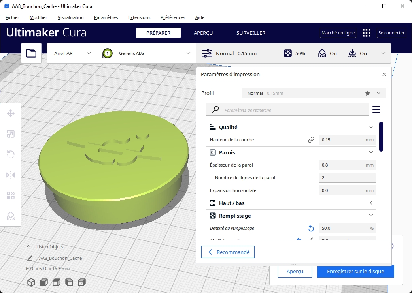Open the Profil dropdown showing Normal
The height and width of the screenshot is (293, 412).
[x=314, y=93]
